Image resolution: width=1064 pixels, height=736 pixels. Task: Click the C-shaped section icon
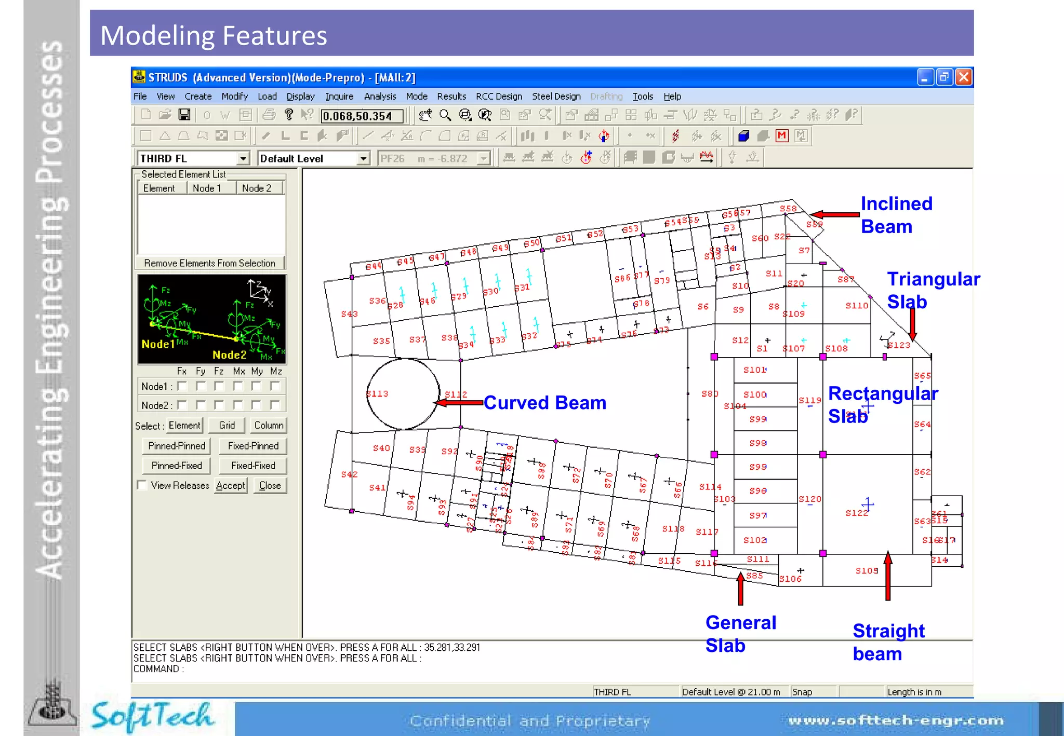(x=304, y=136)
